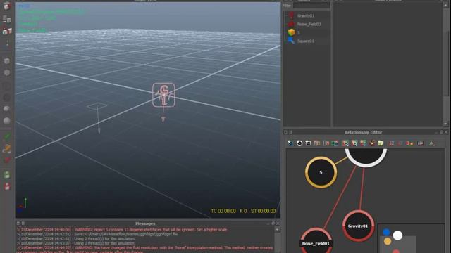This screenshot has height=253, width=451.
Task: Select the gravity daemon gizmo in the viewport
Action: click(163, 95)
